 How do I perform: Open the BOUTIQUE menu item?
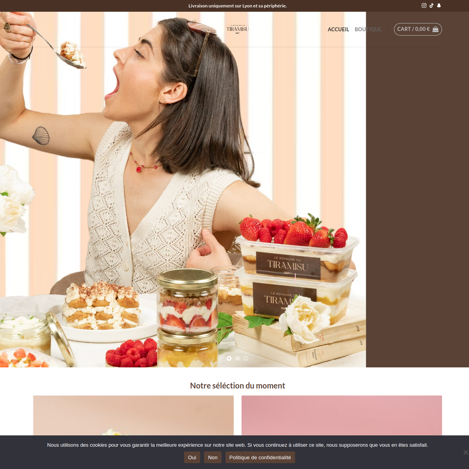point(368,29)
